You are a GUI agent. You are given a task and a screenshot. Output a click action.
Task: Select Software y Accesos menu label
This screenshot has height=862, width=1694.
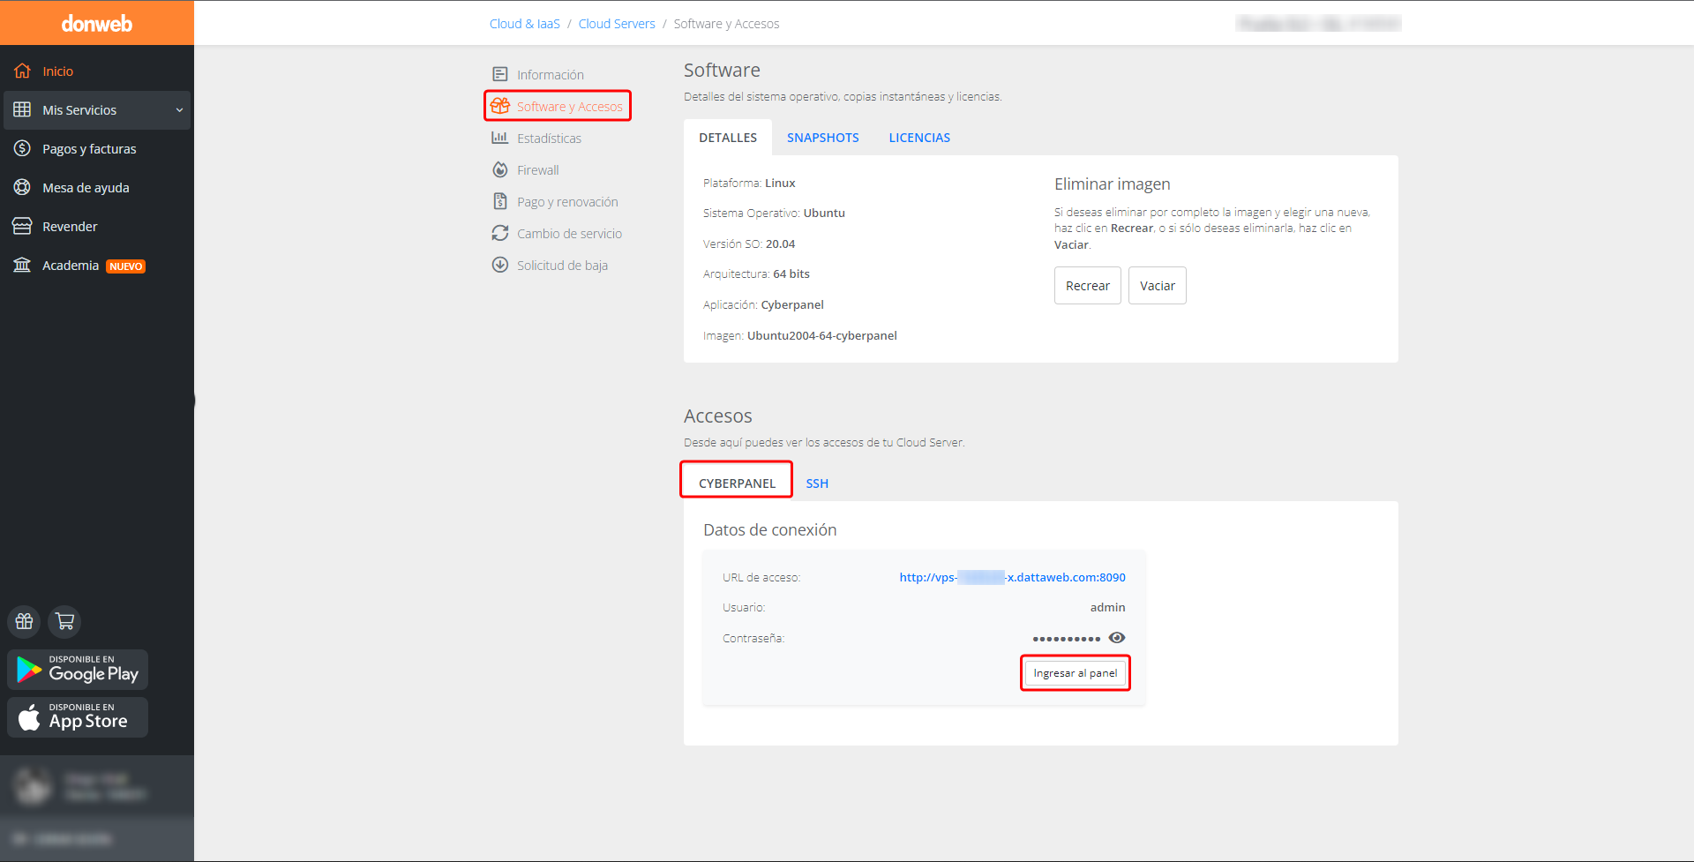570,107
